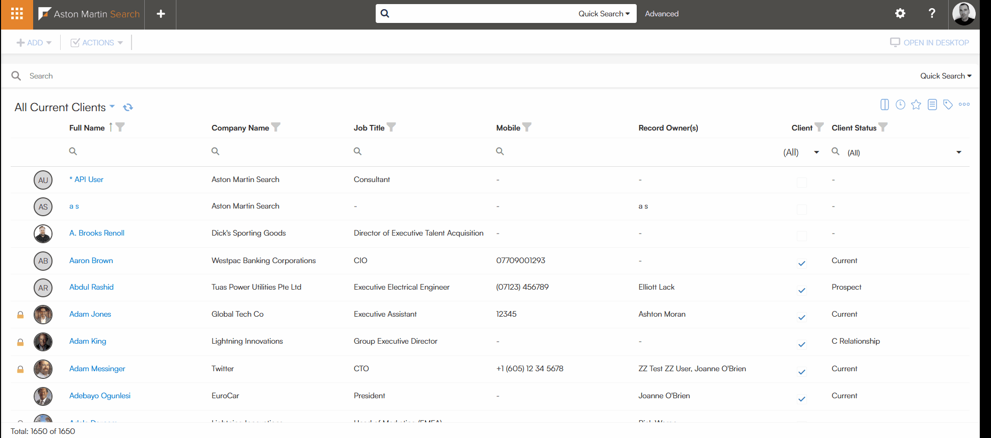Screen dimensions: 991x438
Task: Click the magnifier in the top search bar
Action: click(x=385, y=14)
